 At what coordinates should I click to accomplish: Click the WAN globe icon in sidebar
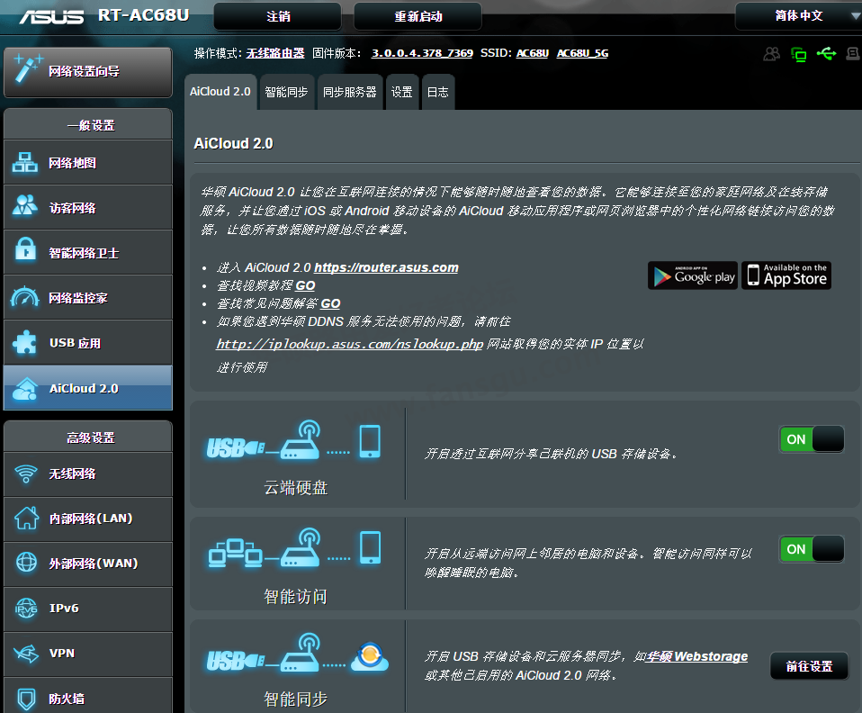(26, 563)
